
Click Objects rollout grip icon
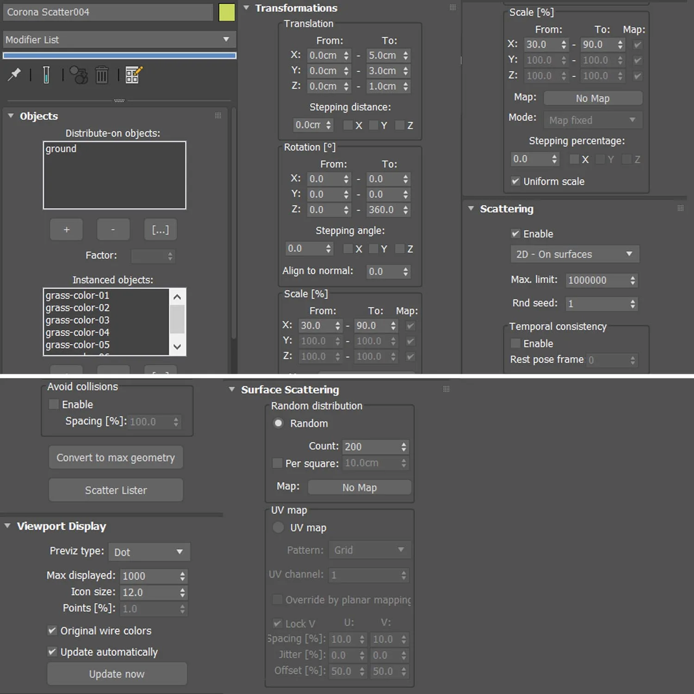[x=218, y=116]
